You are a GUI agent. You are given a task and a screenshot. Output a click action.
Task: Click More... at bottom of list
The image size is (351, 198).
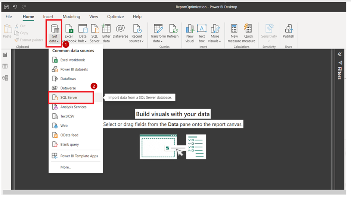click(66, 167)
